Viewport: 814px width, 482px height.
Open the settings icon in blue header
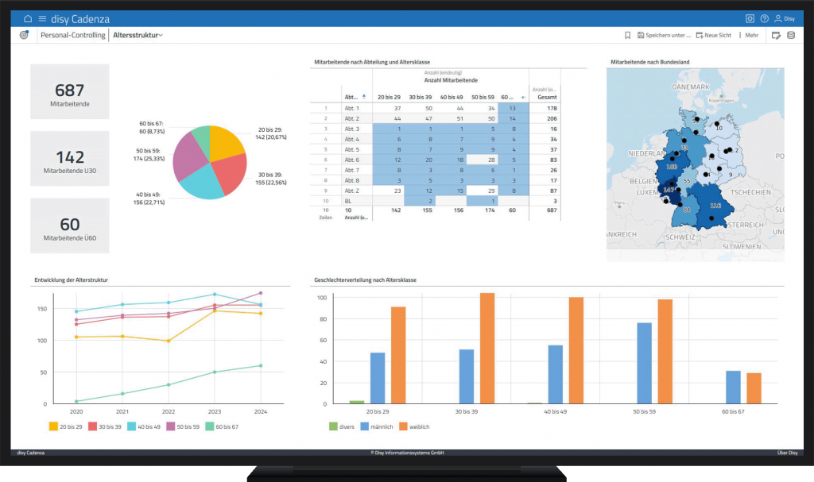point(750,18)
